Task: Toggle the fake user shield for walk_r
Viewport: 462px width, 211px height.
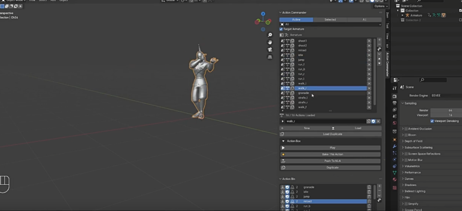Action: (373, 121)
